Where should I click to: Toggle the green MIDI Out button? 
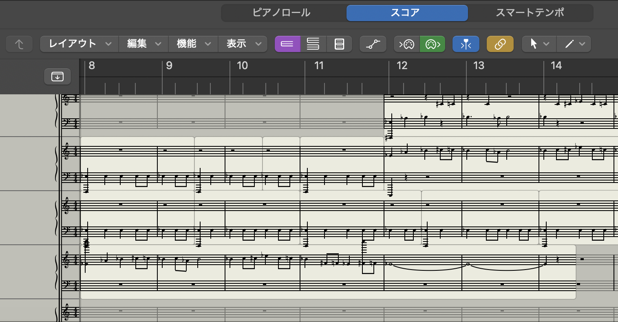click(x=433, y=44)
